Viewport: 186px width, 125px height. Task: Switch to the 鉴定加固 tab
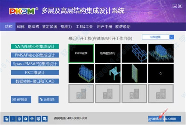(x=50, y=27)
